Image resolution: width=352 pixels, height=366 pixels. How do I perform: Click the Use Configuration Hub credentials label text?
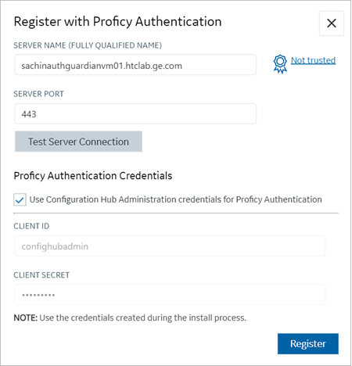coord(175,199)
